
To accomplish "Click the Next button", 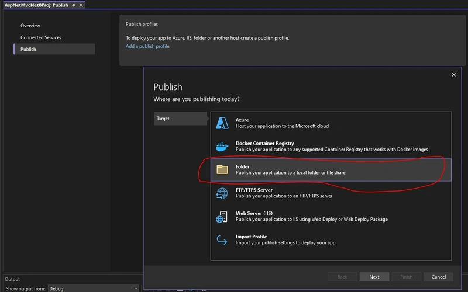I will [x=374, y=277].
